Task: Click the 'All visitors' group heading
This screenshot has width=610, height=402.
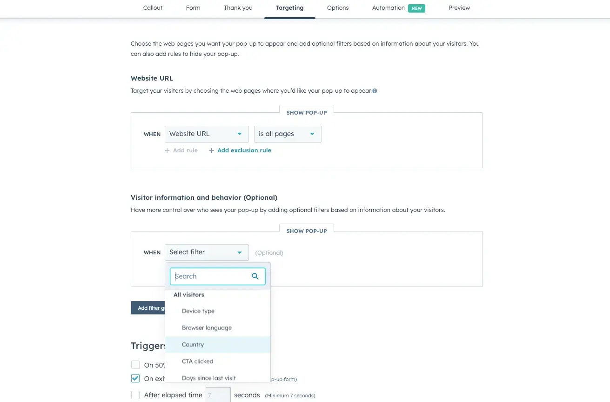Action: tap(189, 295)
